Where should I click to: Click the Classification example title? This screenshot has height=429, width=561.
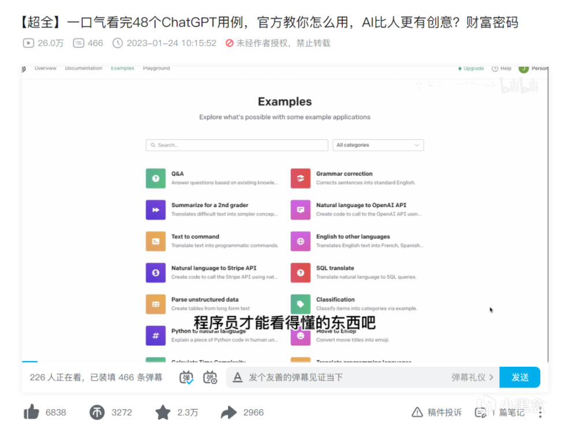coord(335,299)
